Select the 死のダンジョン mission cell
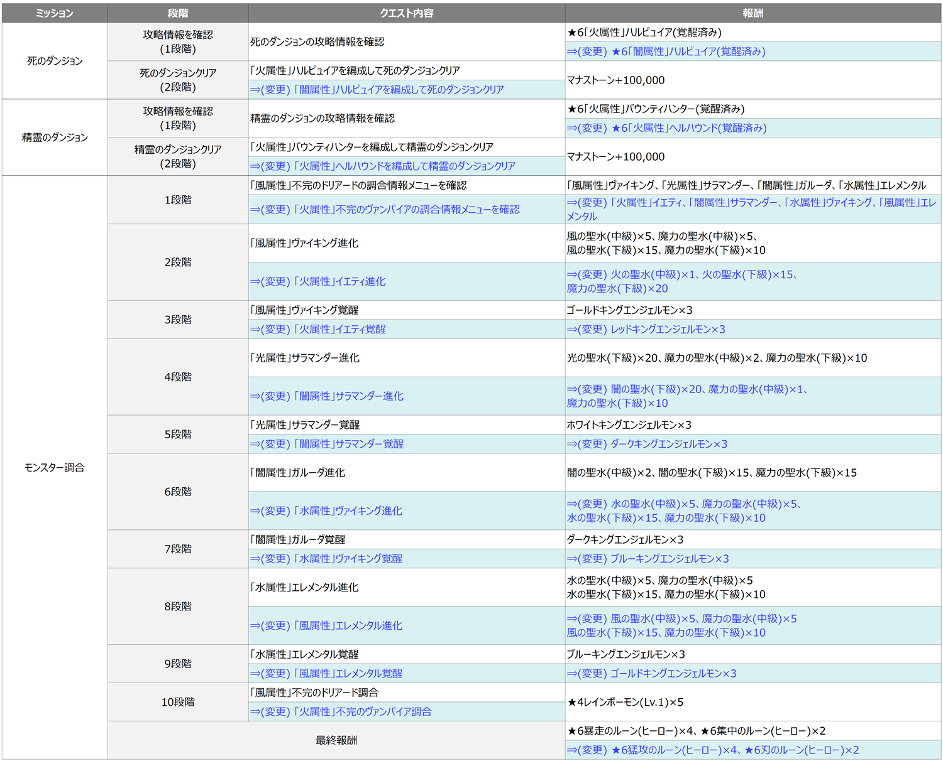 click(55, 61)
